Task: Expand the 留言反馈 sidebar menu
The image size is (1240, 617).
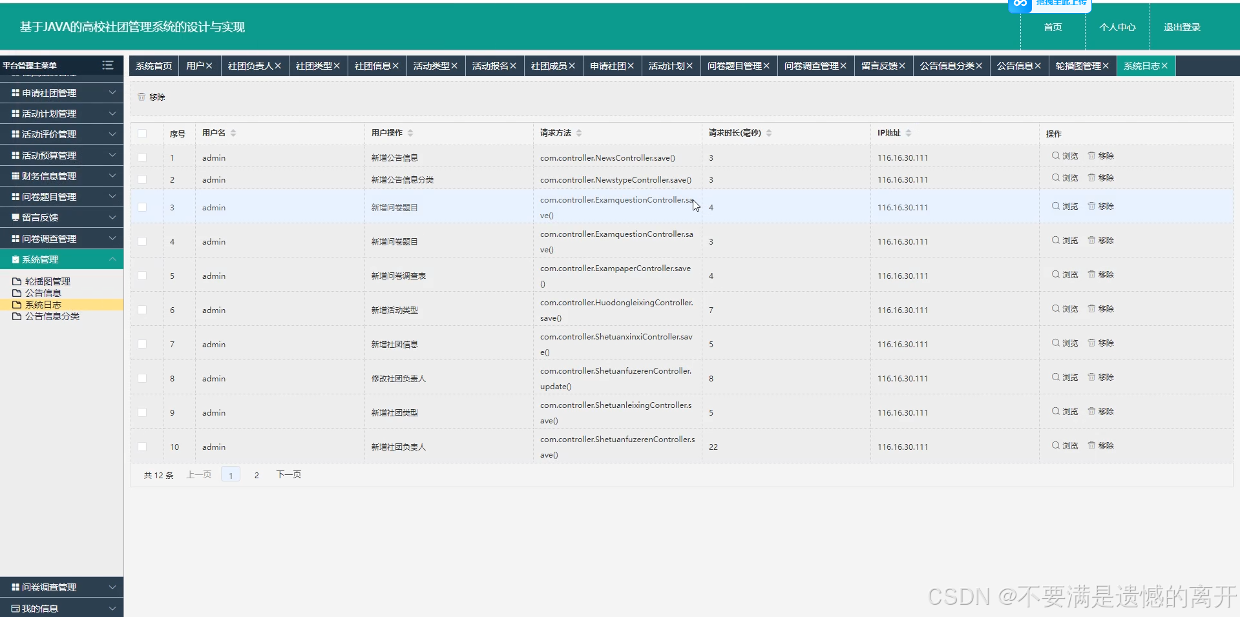Action: coord(61,217)
